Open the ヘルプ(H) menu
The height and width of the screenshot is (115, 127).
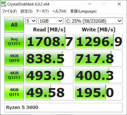[x=59, y=11]
